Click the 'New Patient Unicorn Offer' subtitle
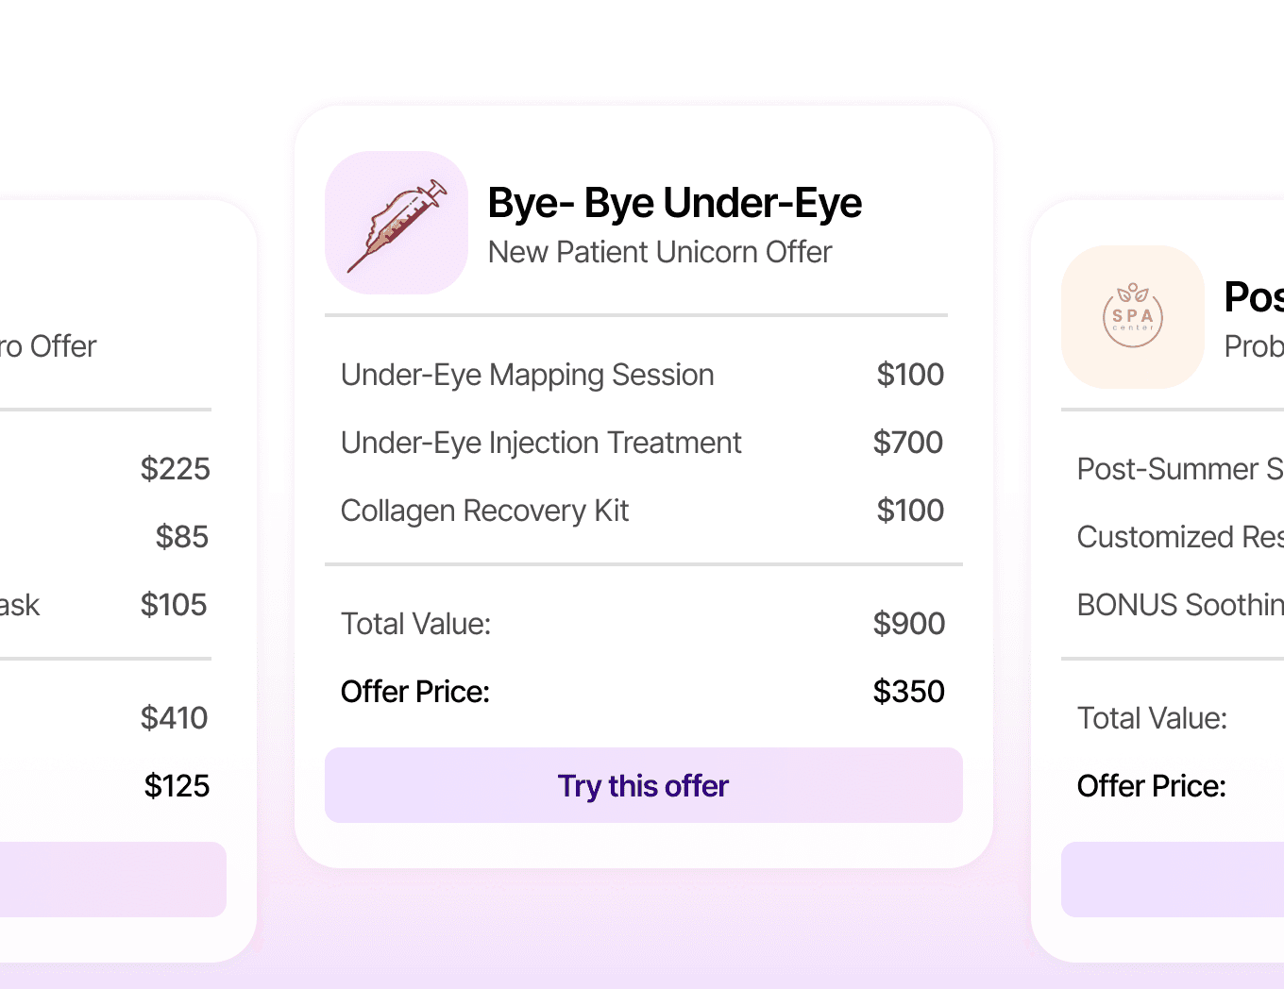The width and height of the screenshot is (1284, 989). (660, 252)
